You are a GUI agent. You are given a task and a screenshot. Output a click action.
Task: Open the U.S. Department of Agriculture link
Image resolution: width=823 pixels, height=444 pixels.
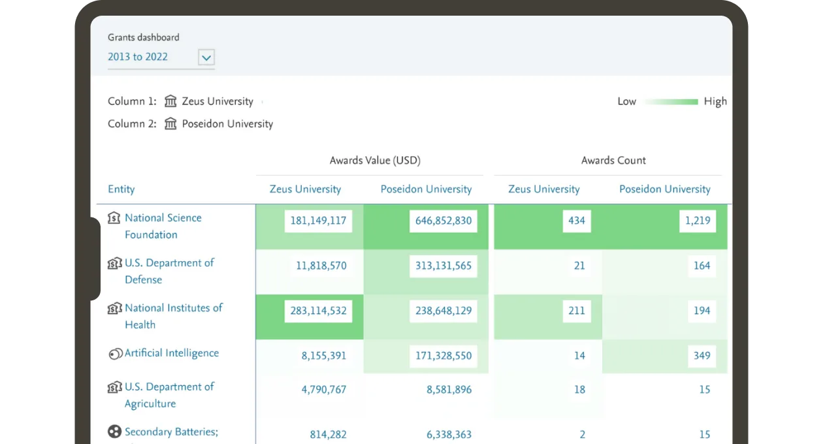coord(169,395)
